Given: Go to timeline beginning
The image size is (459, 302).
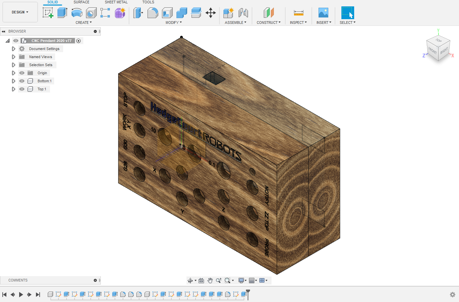Looking at the screenshot, I should [x=4, y=295].
